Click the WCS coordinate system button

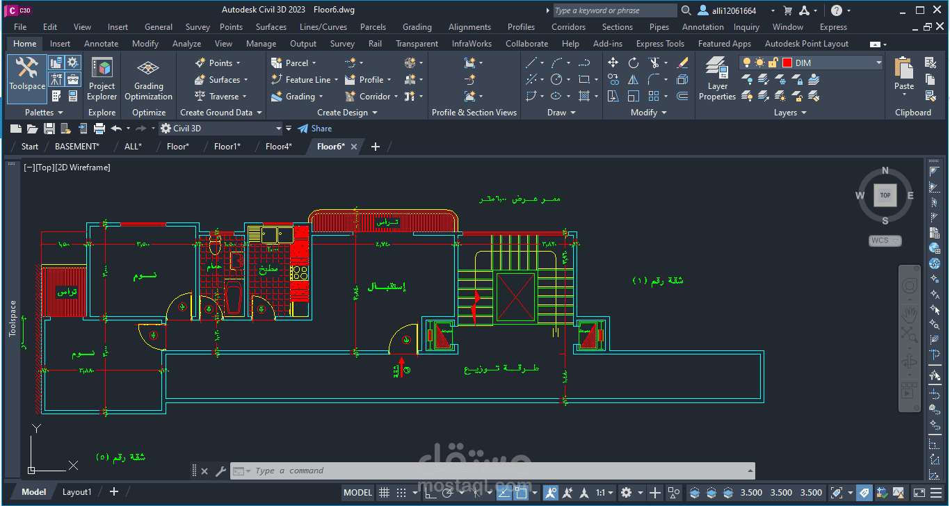pos(885,240)
